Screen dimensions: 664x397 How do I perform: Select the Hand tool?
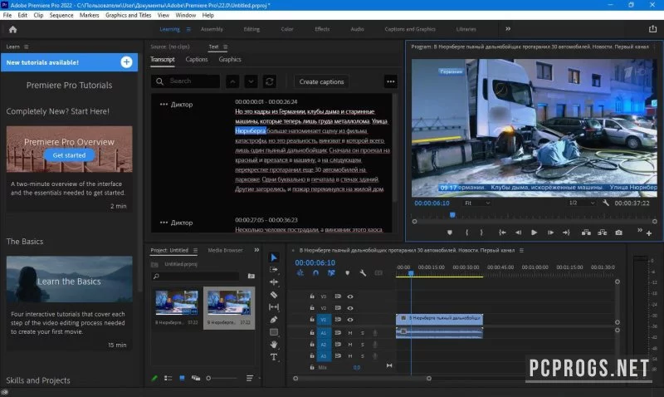(274, 344)
